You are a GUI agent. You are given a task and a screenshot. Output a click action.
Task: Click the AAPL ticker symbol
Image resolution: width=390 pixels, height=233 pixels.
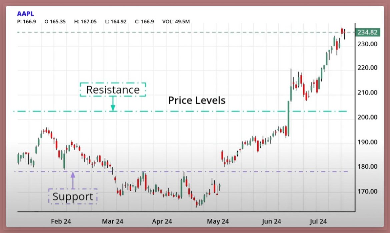point(25,14)
